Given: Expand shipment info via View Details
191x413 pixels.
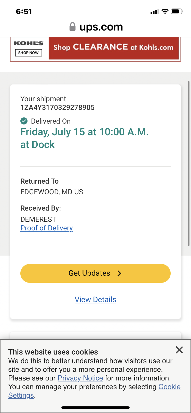Looking at the screenshot, I should point(95,300).
